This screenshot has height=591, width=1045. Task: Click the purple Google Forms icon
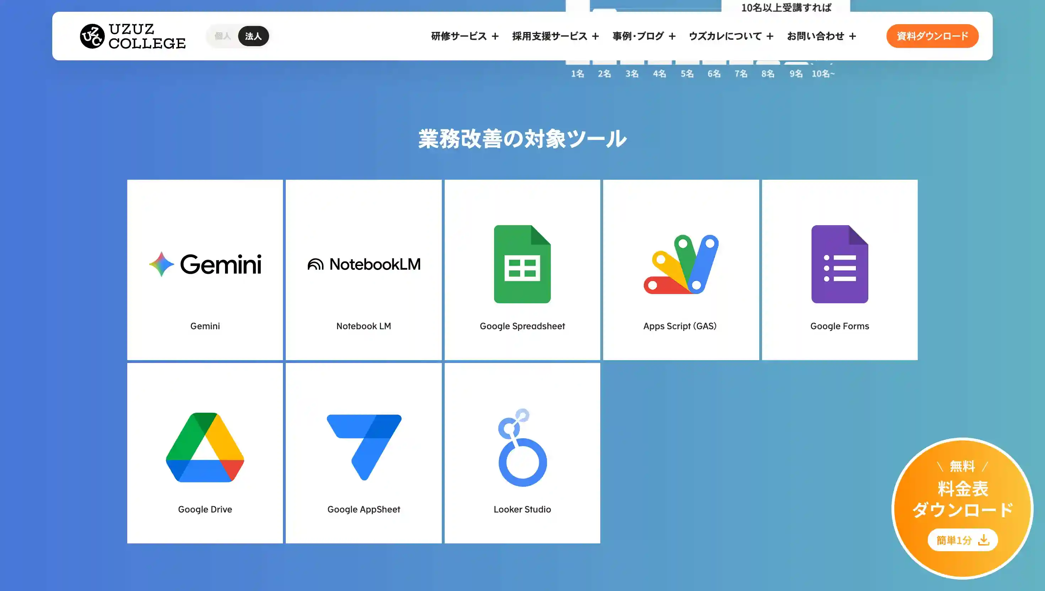click(x=840, y=264)
